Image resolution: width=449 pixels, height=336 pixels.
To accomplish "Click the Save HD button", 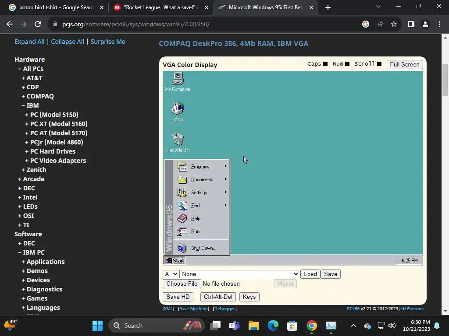I will [178, 297].
